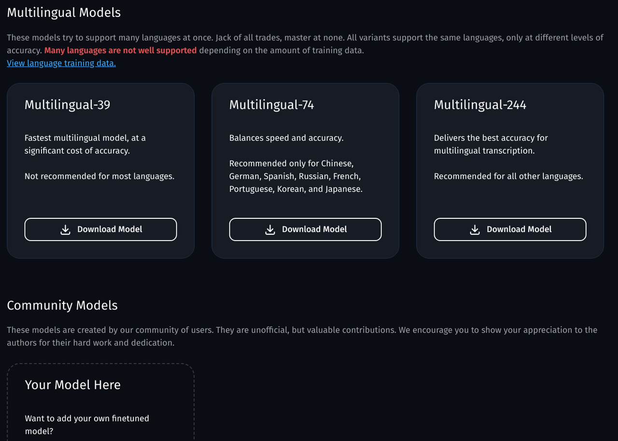Click the Recommended for all other languages note

tap(508, 176)
